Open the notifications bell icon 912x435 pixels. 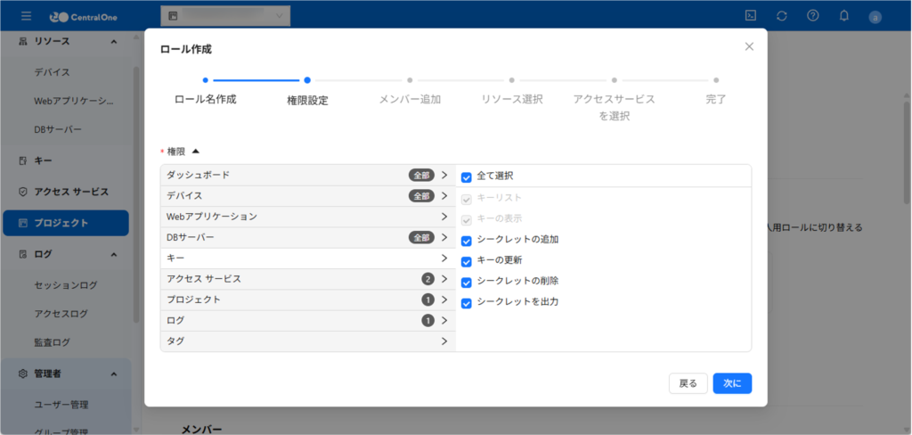click(x=843, y=16)
